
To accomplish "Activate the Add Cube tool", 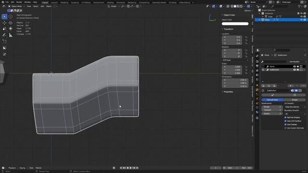I will [x=4, y=41].
